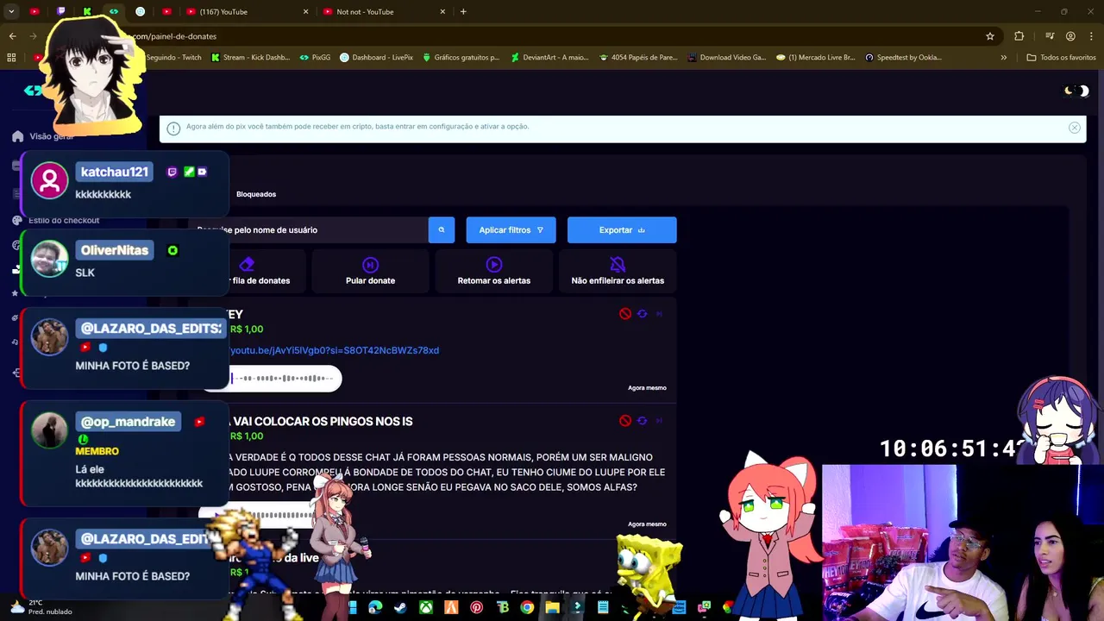This screenshot has height=621, width=1104.
Task: Open Todos os favoritos folder
Action: tap(1061, 58)
